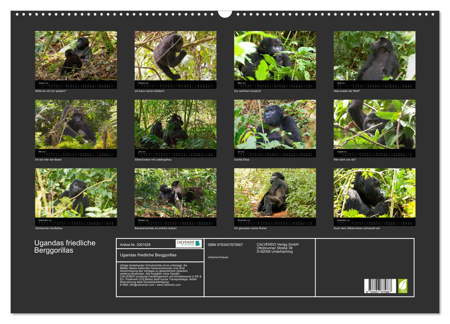The height and width of the screenshot is (324, 450).
Task: Click the 'Wer stört uns da?' image
Action: [x=374, y=125]
